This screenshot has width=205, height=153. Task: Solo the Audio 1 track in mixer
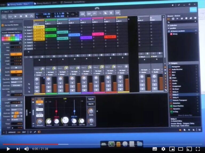tap(37, 87)
